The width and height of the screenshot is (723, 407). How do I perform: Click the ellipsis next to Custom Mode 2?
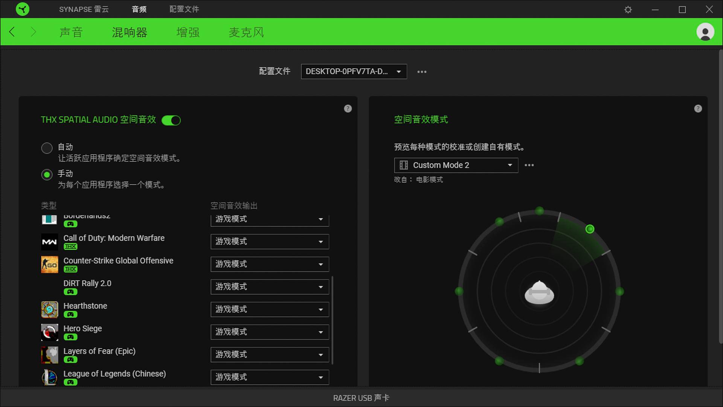coord(529,165)
